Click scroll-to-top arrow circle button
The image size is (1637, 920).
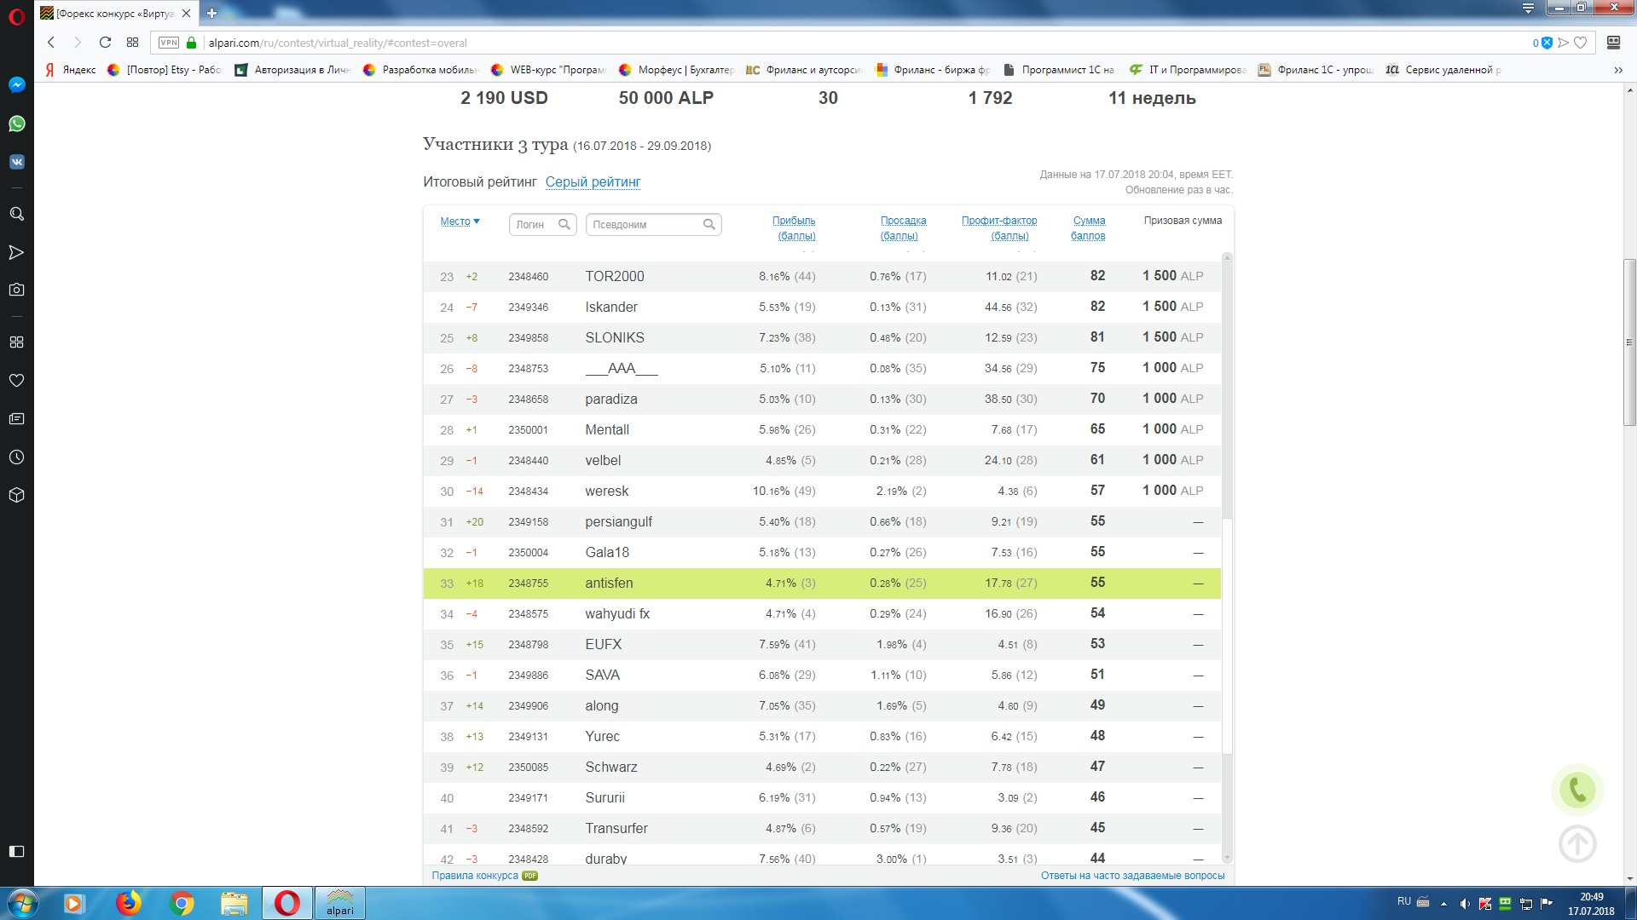(x=1577, y=843)
